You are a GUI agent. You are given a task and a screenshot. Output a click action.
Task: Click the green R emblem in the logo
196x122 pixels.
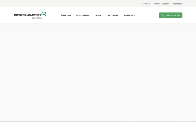pos(44,14)
